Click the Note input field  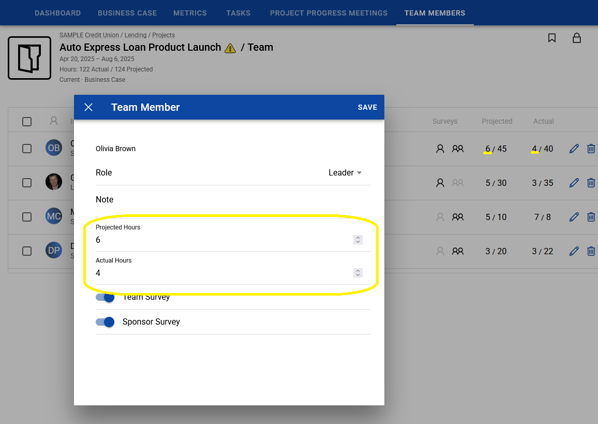(233, 200)
